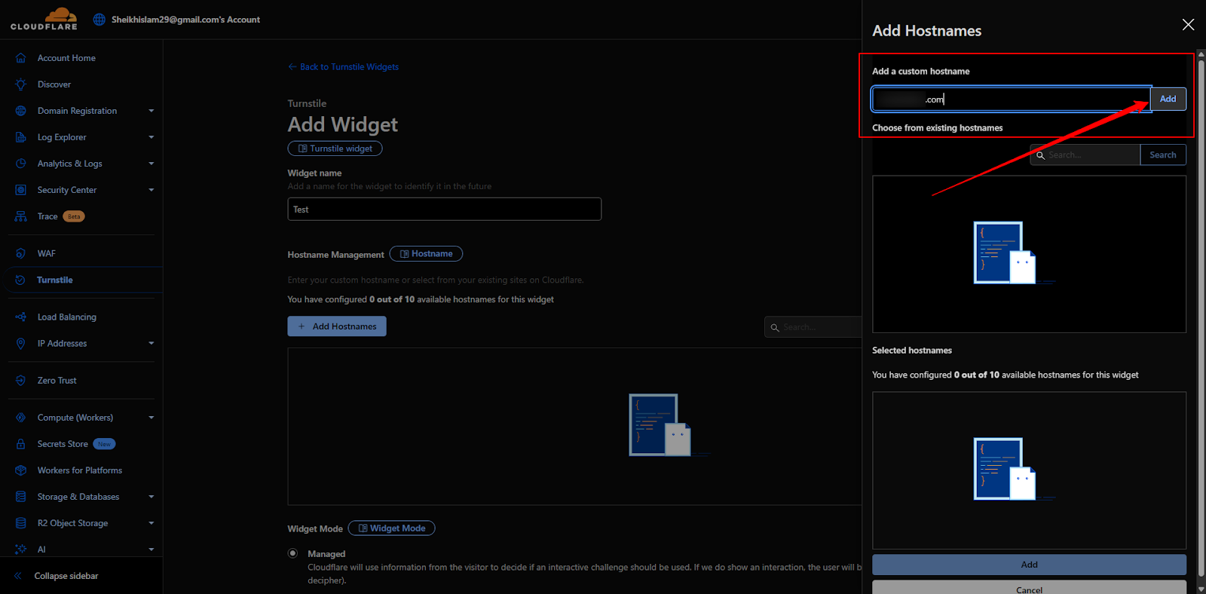Click the Collapse sidebar chevrons icon
The width and height of the screenshot is (1206, 594).
[18, 576]
